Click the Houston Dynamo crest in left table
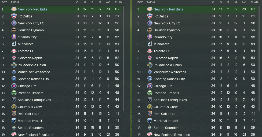The width and height of the screenshot is (262, 137). point(14,30)
